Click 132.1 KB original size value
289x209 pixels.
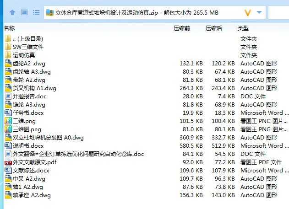pos(191,63)
